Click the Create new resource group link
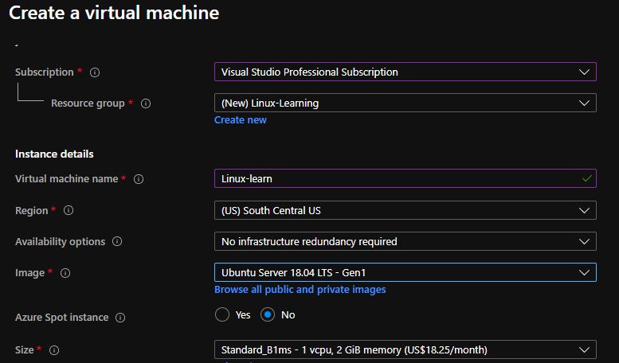The image size is (619, 363). tap(241, 120)
